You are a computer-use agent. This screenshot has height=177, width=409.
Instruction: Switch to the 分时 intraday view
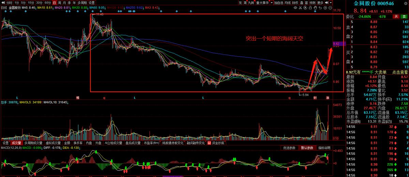click(x=10, y=3)
